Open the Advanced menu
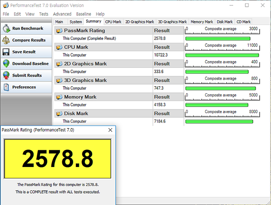 (x=62, y=14)
